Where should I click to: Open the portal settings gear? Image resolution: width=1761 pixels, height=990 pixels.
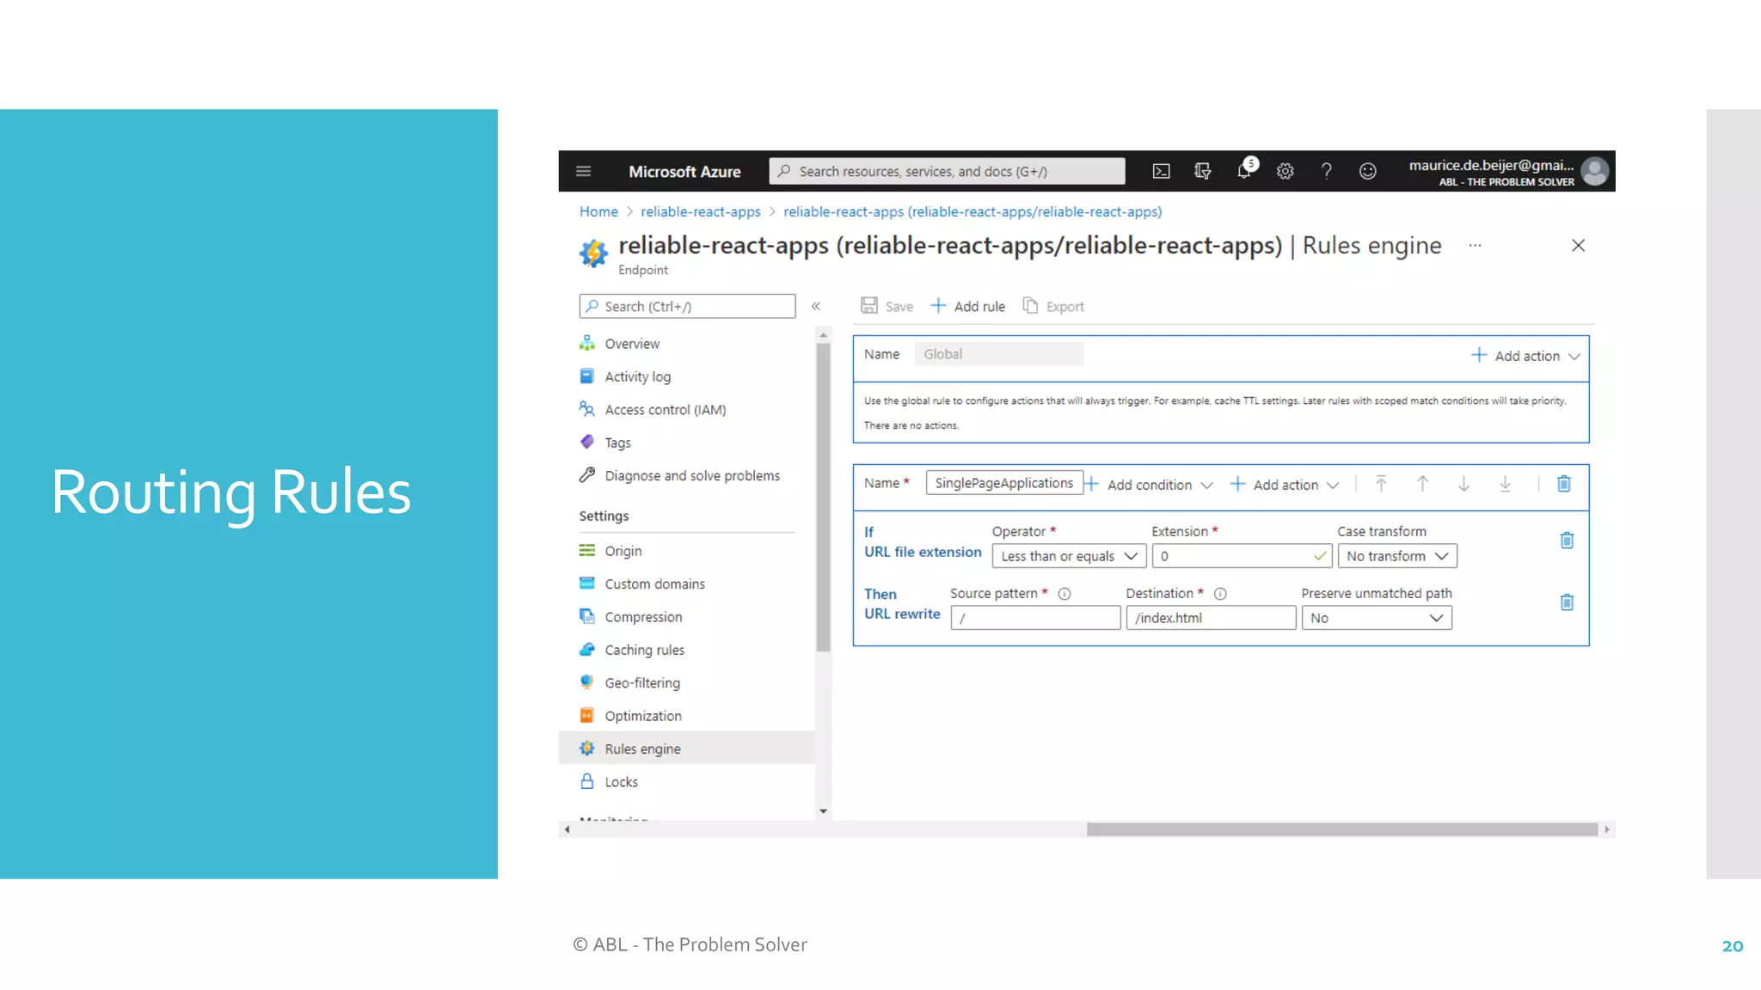pos(1285,171)
